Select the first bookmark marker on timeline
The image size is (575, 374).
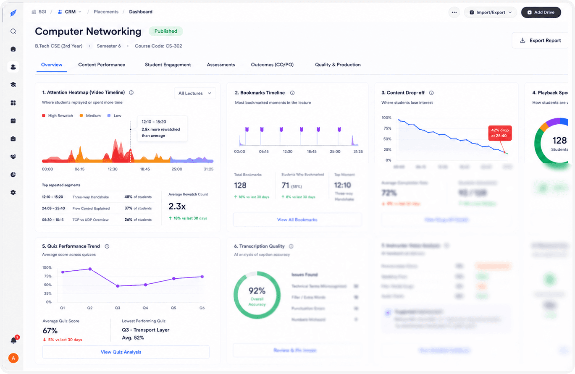247,129
